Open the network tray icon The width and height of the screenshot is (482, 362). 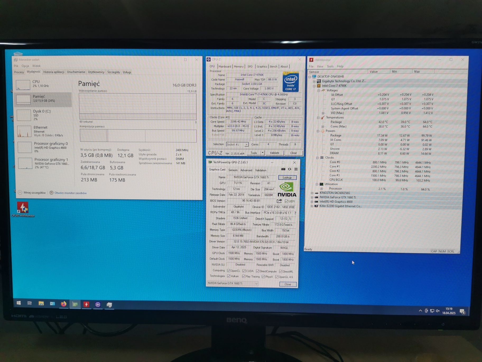point(432,311)
